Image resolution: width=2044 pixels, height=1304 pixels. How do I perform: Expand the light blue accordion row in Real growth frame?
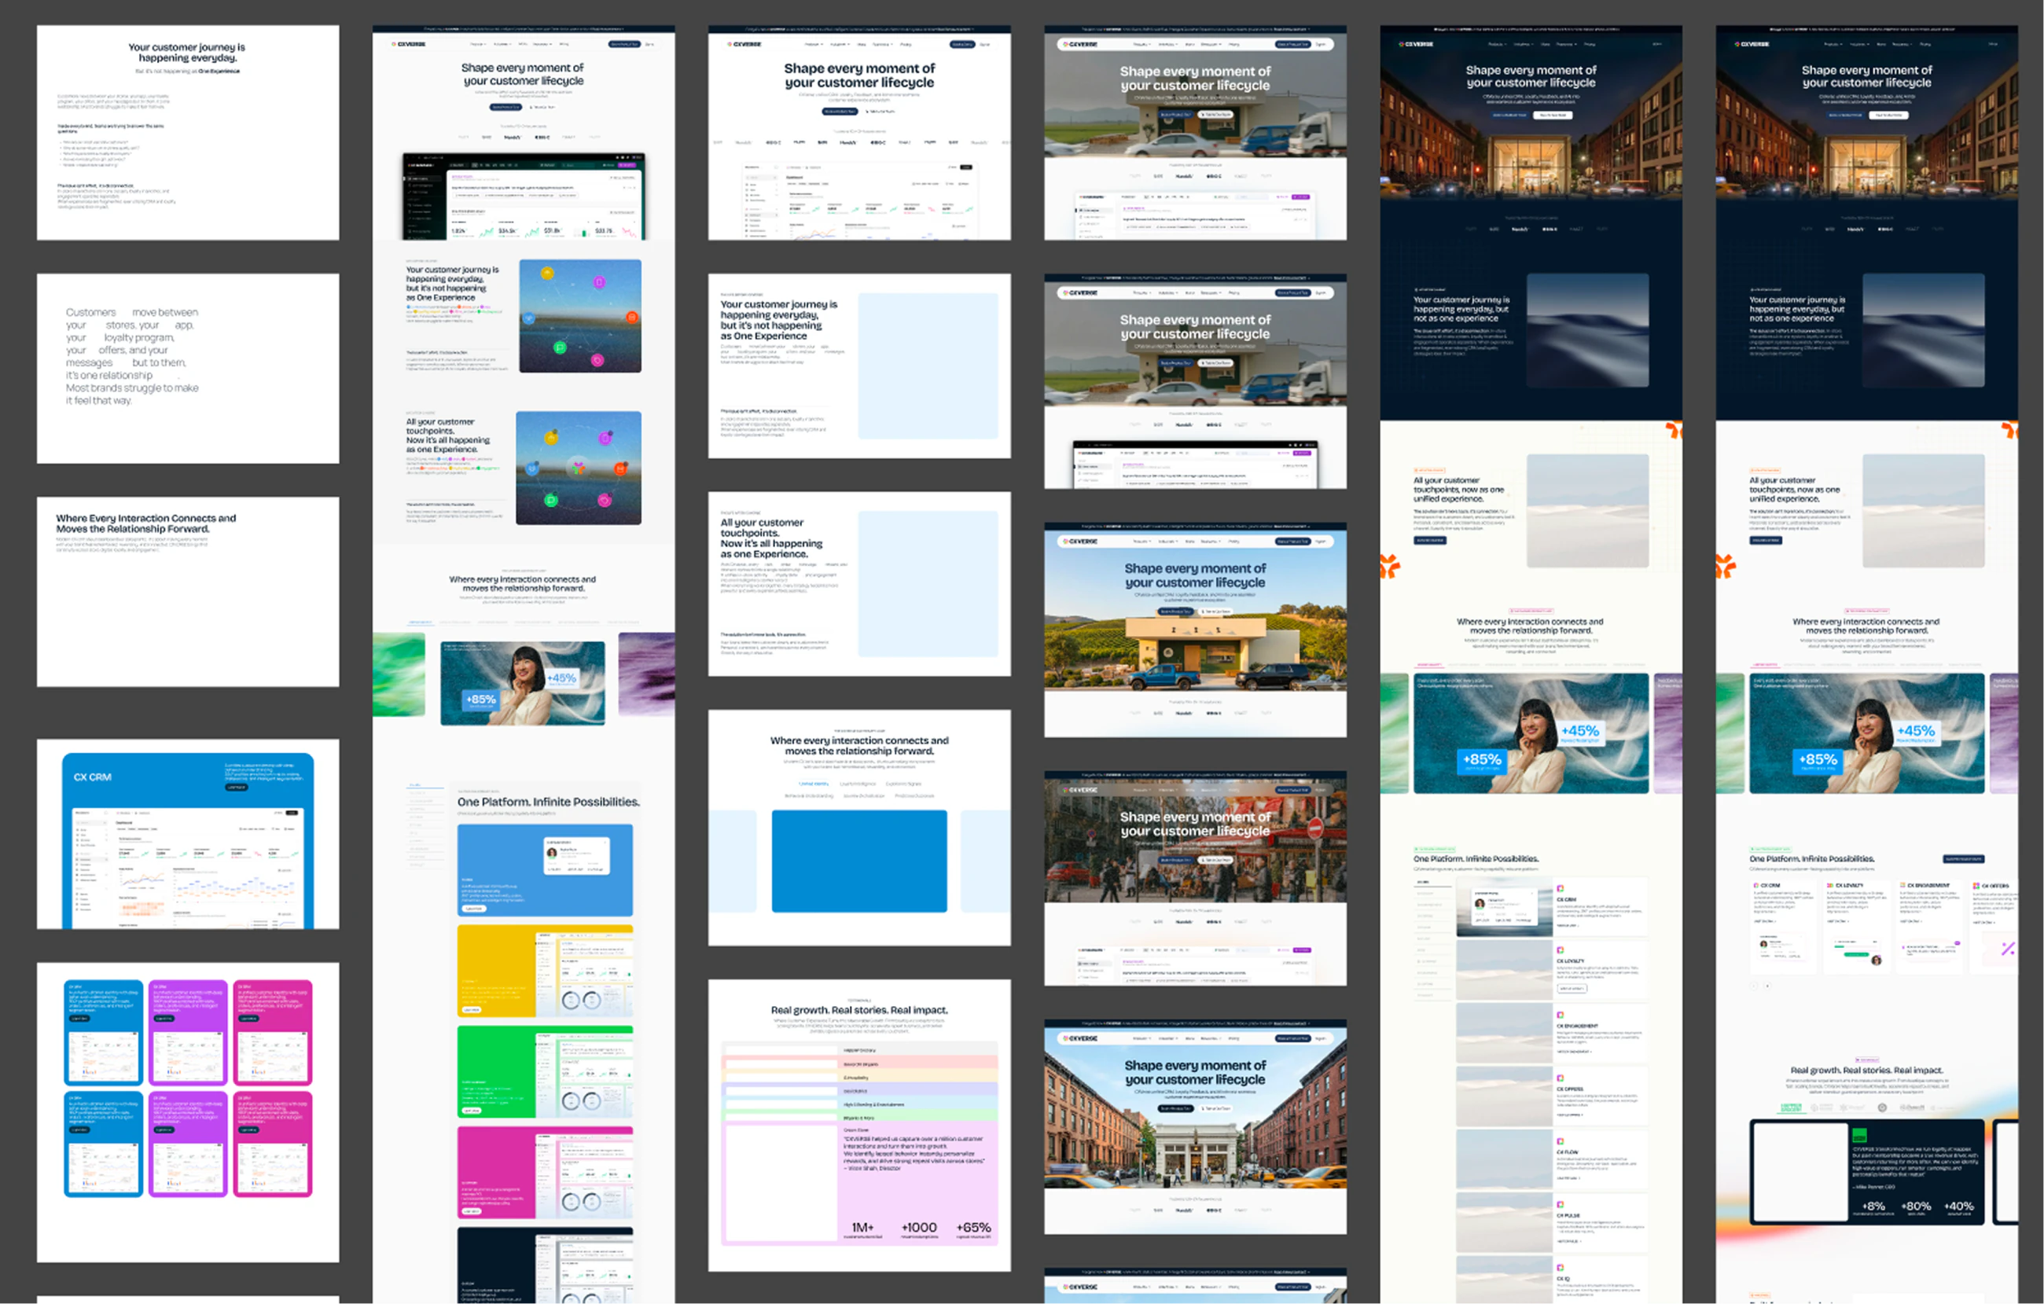click(859, 1104)
